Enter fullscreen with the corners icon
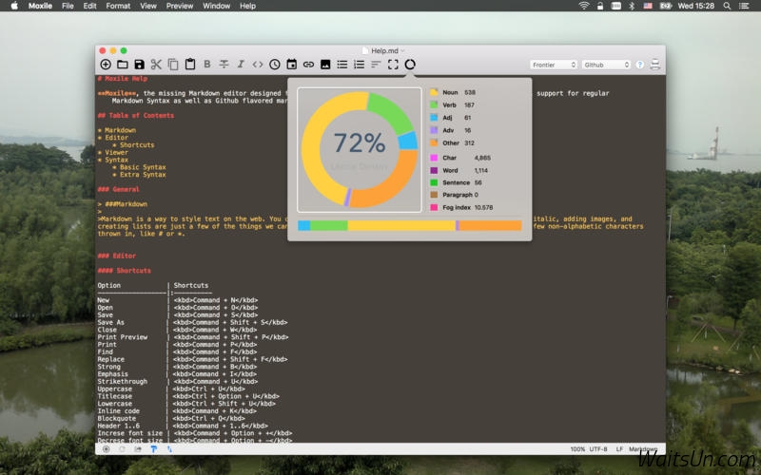761x475 pixels. (x=393, y=65)
